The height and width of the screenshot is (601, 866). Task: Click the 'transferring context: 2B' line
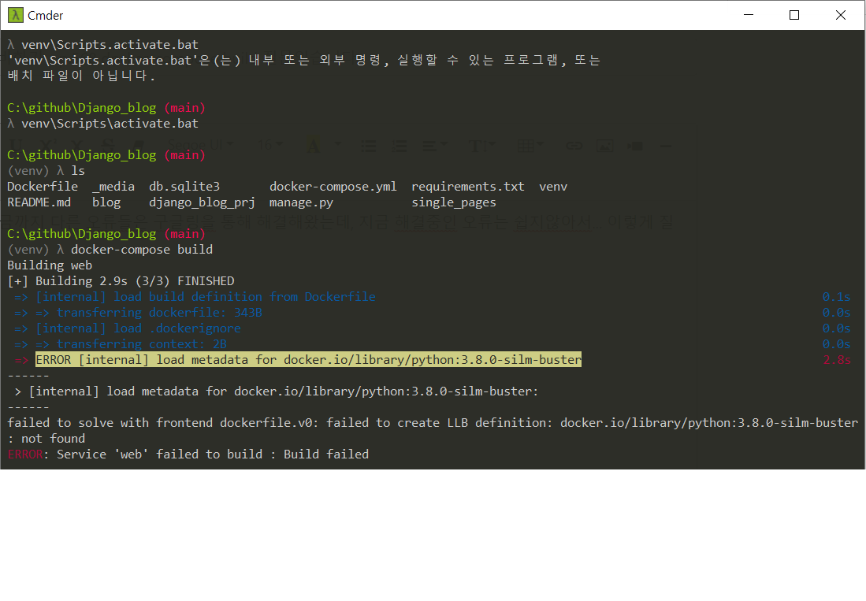coord(141,344)
